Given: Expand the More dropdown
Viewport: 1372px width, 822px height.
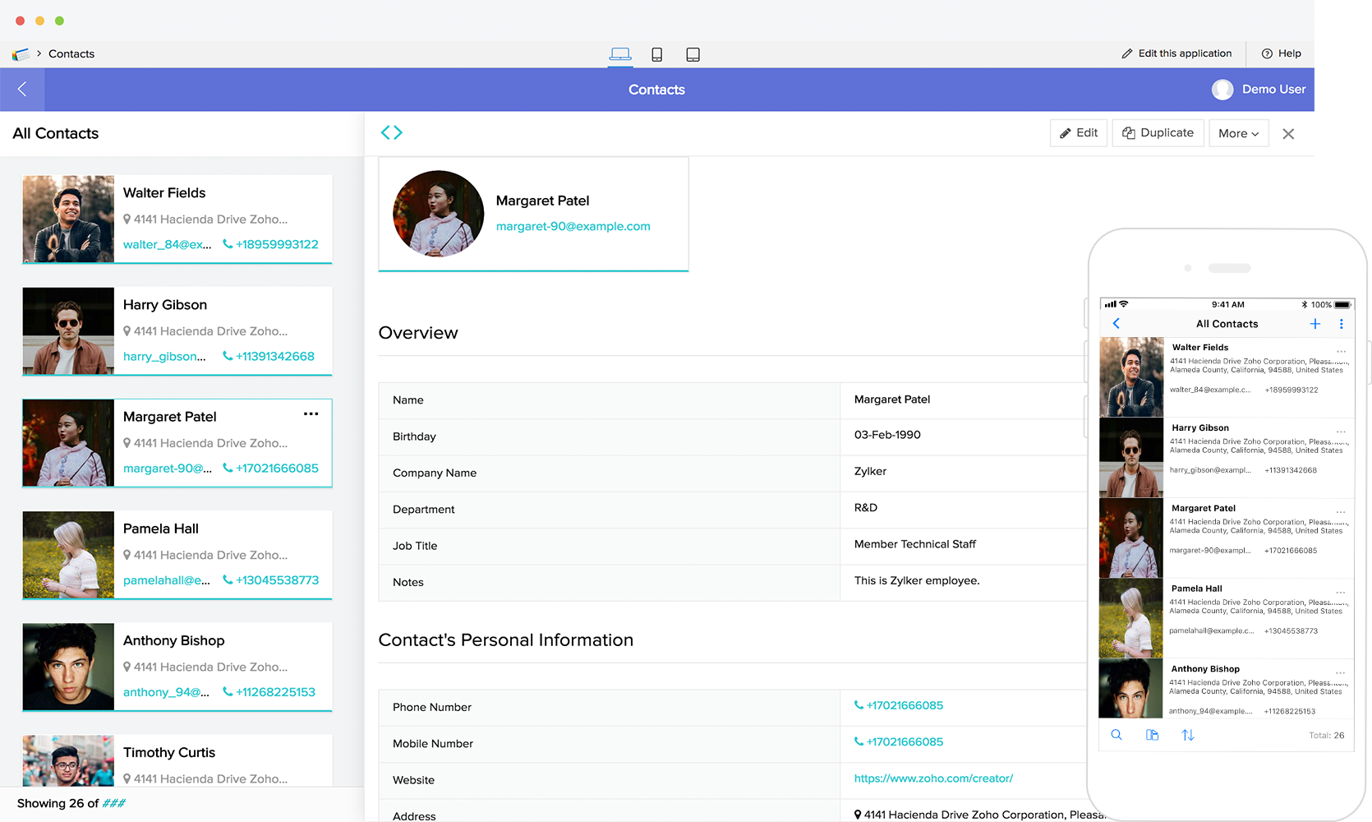Looking at the screenshot, I should tap(1239, 133).
